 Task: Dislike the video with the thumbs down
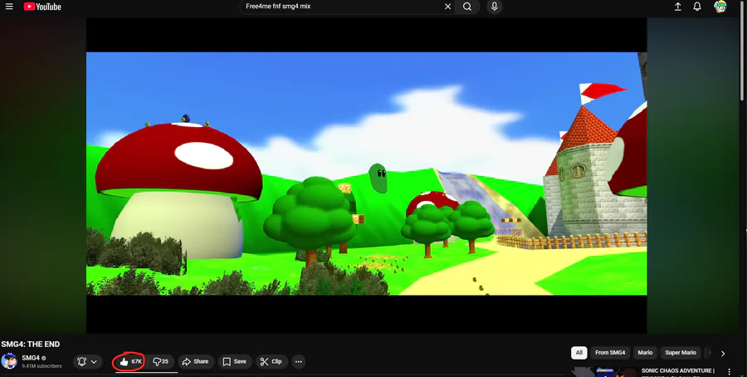click(161, 362)
